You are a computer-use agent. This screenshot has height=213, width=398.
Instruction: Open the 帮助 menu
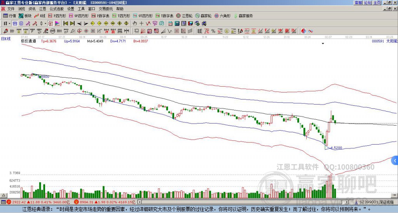point(120,9)
